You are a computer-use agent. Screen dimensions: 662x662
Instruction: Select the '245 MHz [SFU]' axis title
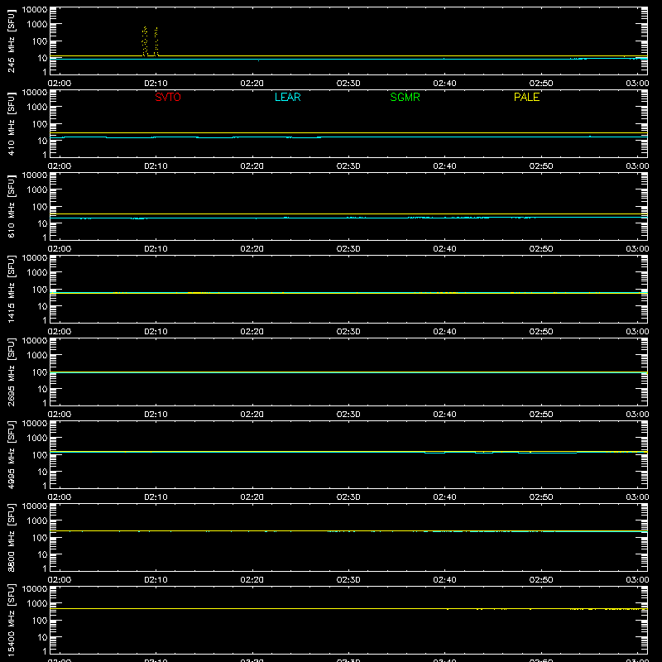click(11, 41)
